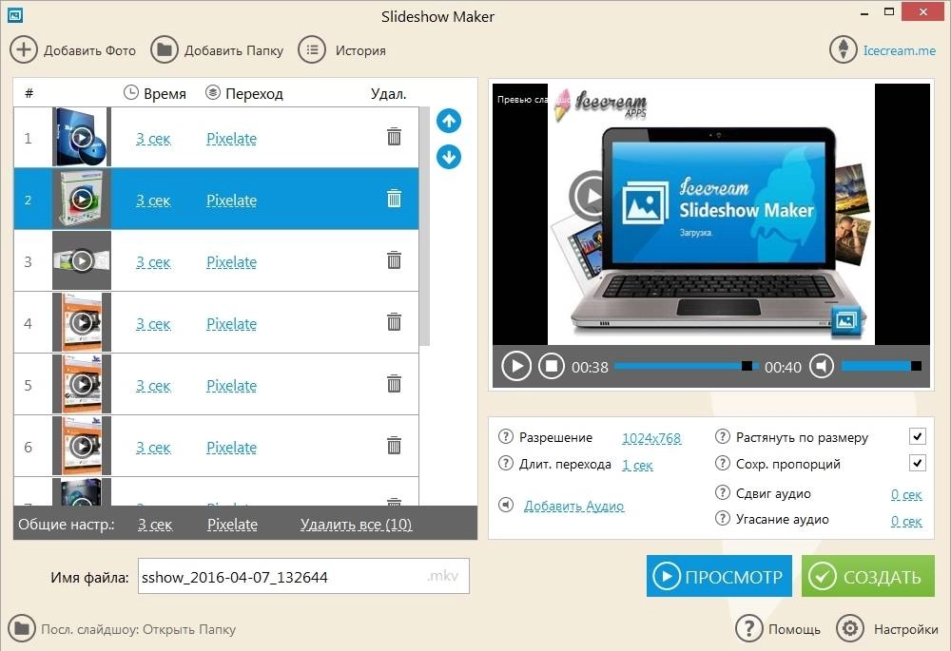Select slide 5 thumbnail
Image resolution: width=951 pixels, height=651 pixels.
coord(82,384)
